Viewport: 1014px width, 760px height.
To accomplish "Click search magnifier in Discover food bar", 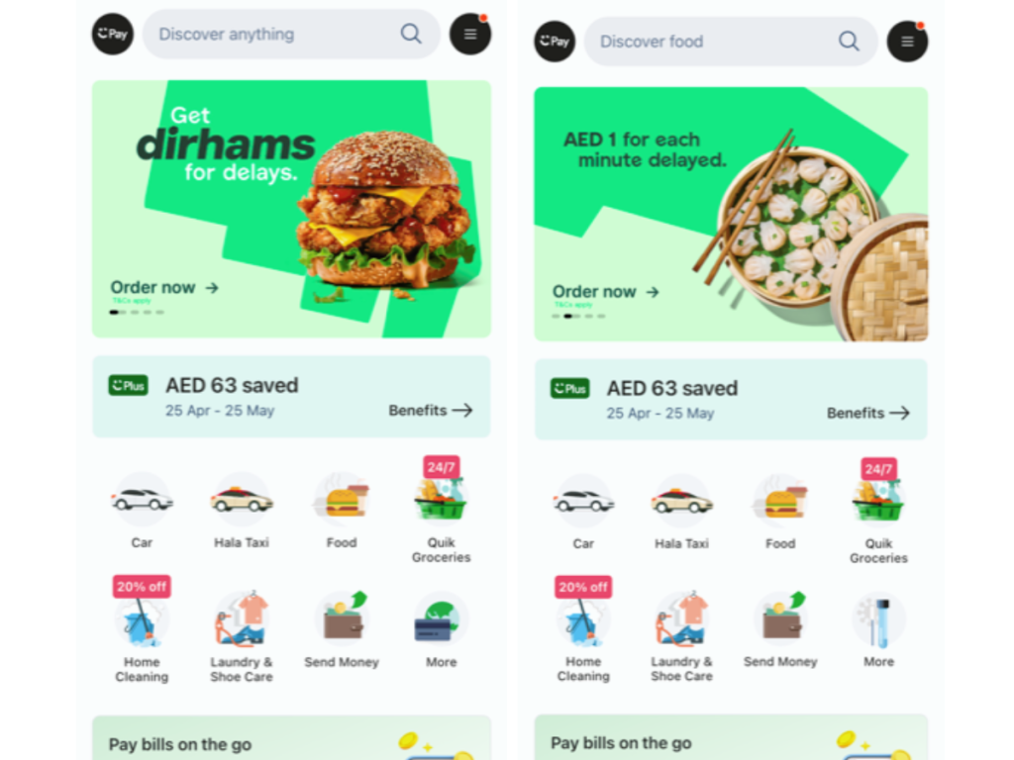I will 849,42.
